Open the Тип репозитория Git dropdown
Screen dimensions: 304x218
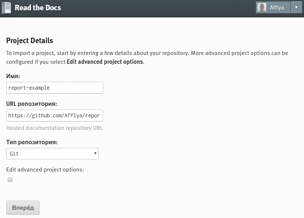(x=53, y=153)
